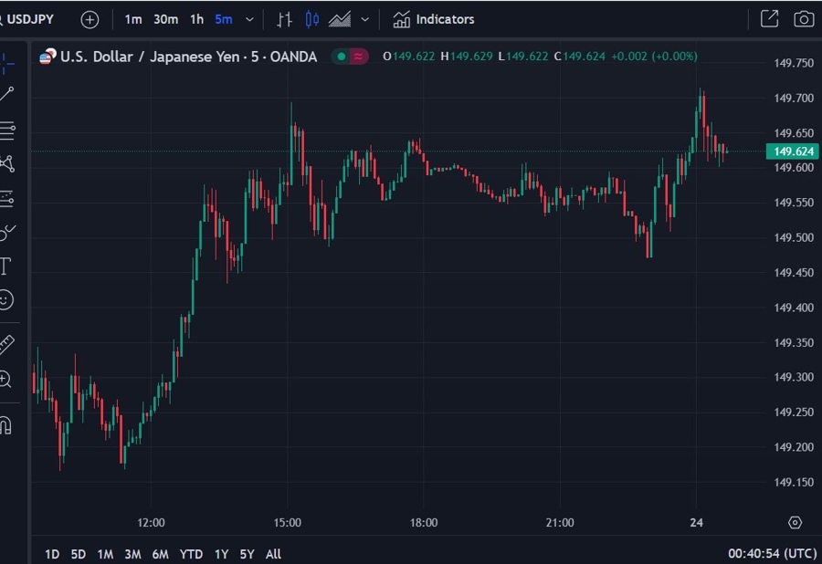This screenshot has height=564, width=822.
Task: Open the pattern drawing tools
Action: (7, 164)
